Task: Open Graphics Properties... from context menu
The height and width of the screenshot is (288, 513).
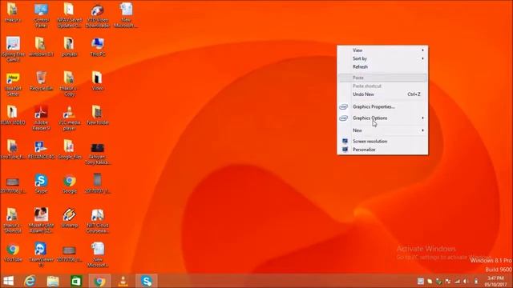Action: 382,106
